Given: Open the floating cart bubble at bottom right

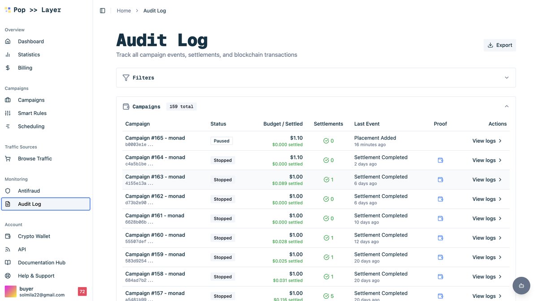Looking at the screenshot, I should click(x=521, y=285).
